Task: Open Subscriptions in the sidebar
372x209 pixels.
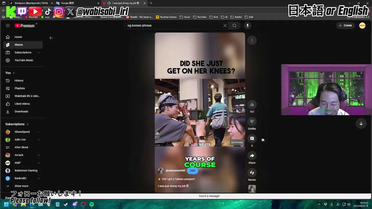Action: [23, 53]
